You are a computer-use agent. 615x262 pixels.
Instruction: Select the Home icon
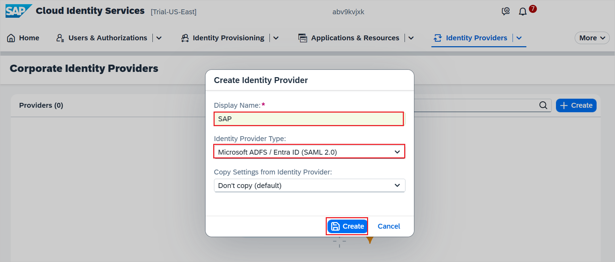[11, 38]
